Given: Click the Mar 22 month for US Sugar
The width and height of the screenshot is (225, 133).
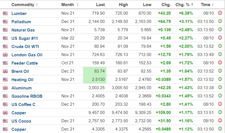Looking at the screenshot, I should click(x=68, y=38).
